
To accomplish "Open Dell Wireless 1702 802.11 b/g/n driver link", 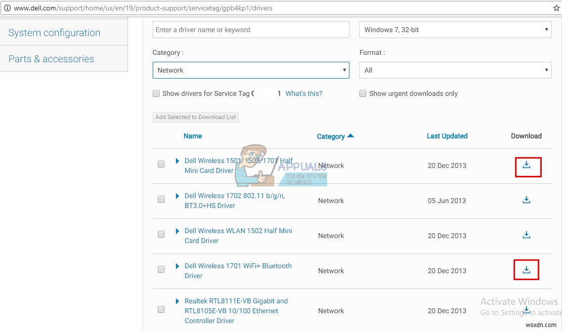I will tap(235, 201).
